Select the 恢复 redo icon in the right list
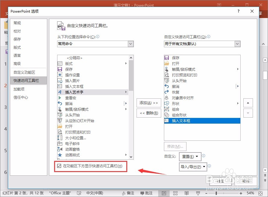Screen dimensions: 268x197 [167, 92]
